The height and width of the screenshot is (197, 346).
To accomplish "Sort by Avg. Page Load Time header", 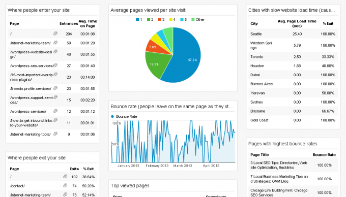I will (297, 23).
